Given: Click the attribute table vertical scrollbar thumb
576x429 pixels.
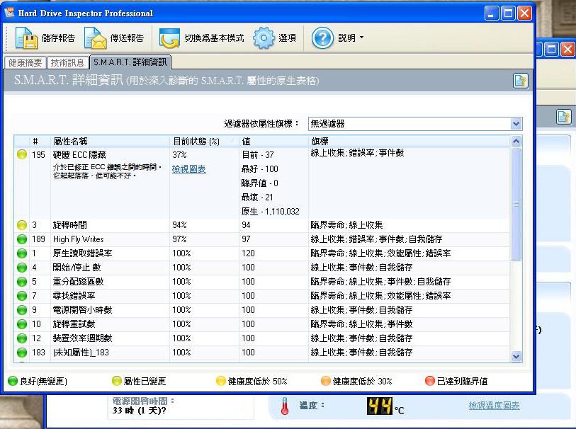Looking at the screenshot, I should click(516, 204).
